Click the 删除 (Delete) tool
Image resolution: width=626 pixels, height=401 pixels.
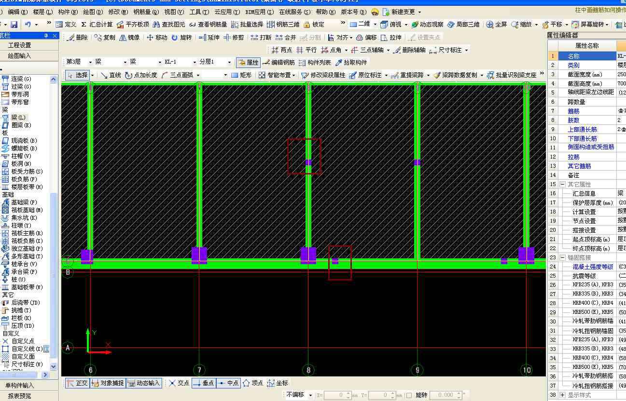(x=77, y=38)
